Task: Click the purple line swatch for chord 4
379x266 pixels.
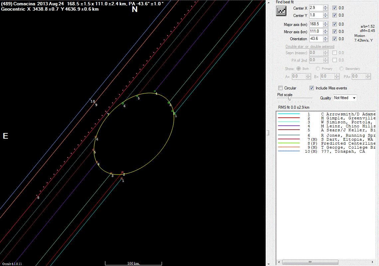Action: click(x=289, y=126)
